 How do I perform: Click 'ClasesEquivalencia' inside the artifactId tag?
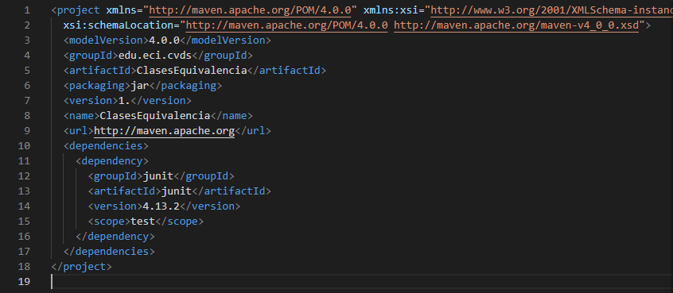[192, 70]
